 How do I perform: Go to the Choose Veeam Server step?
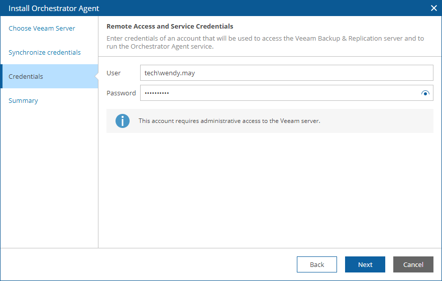(x=42, y=29)
